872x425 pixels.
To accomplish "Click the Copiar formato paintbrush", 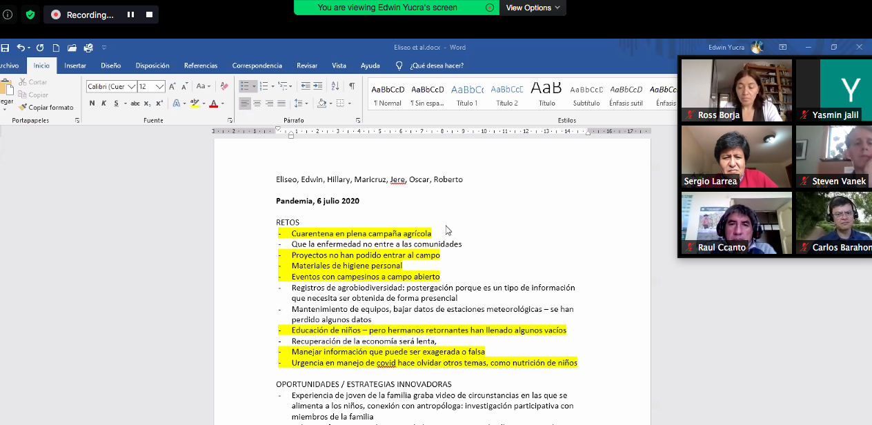I will tap(46, 107).
